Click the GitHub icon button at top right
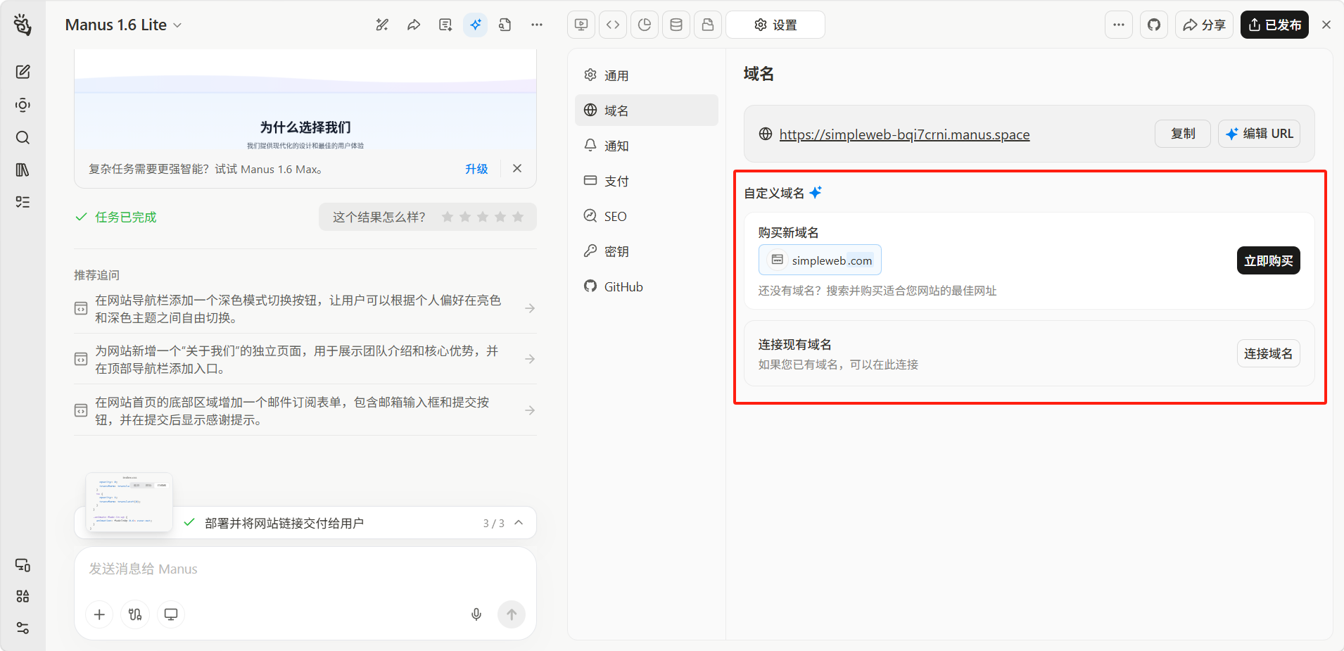 coord(1154,25)
